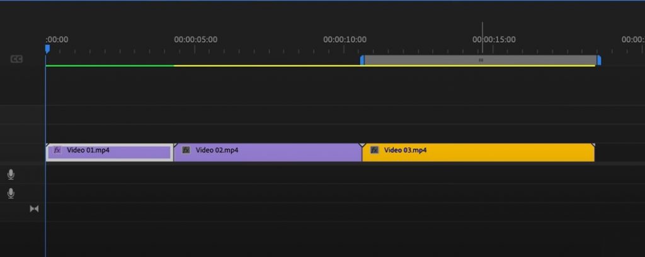Click the center grip of gray work area bar

click(481, 60)
